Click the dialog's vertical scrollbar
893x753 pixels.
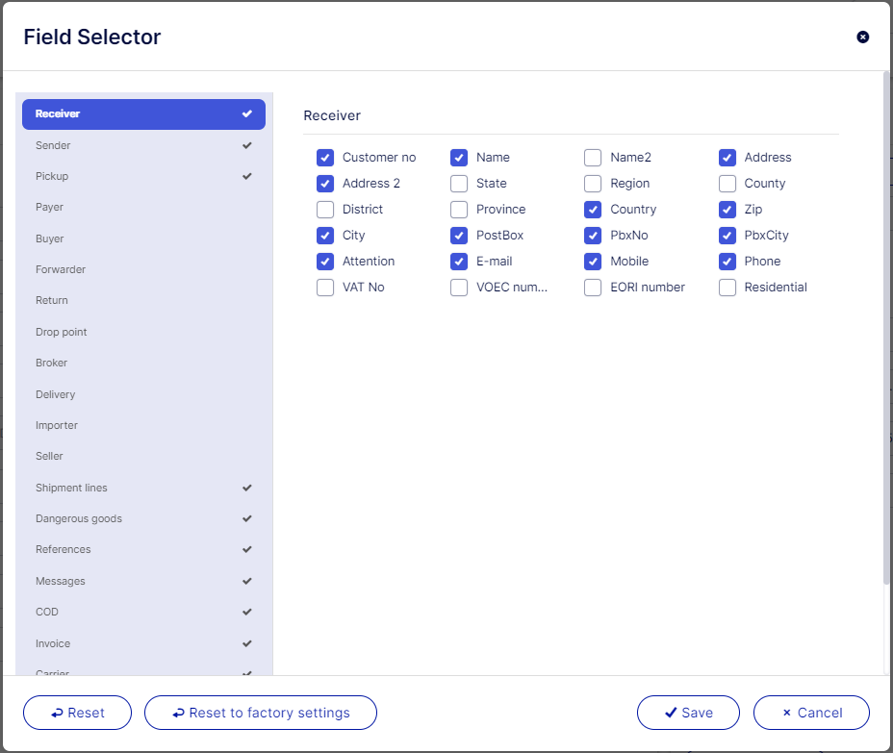[x=886, y=327]
